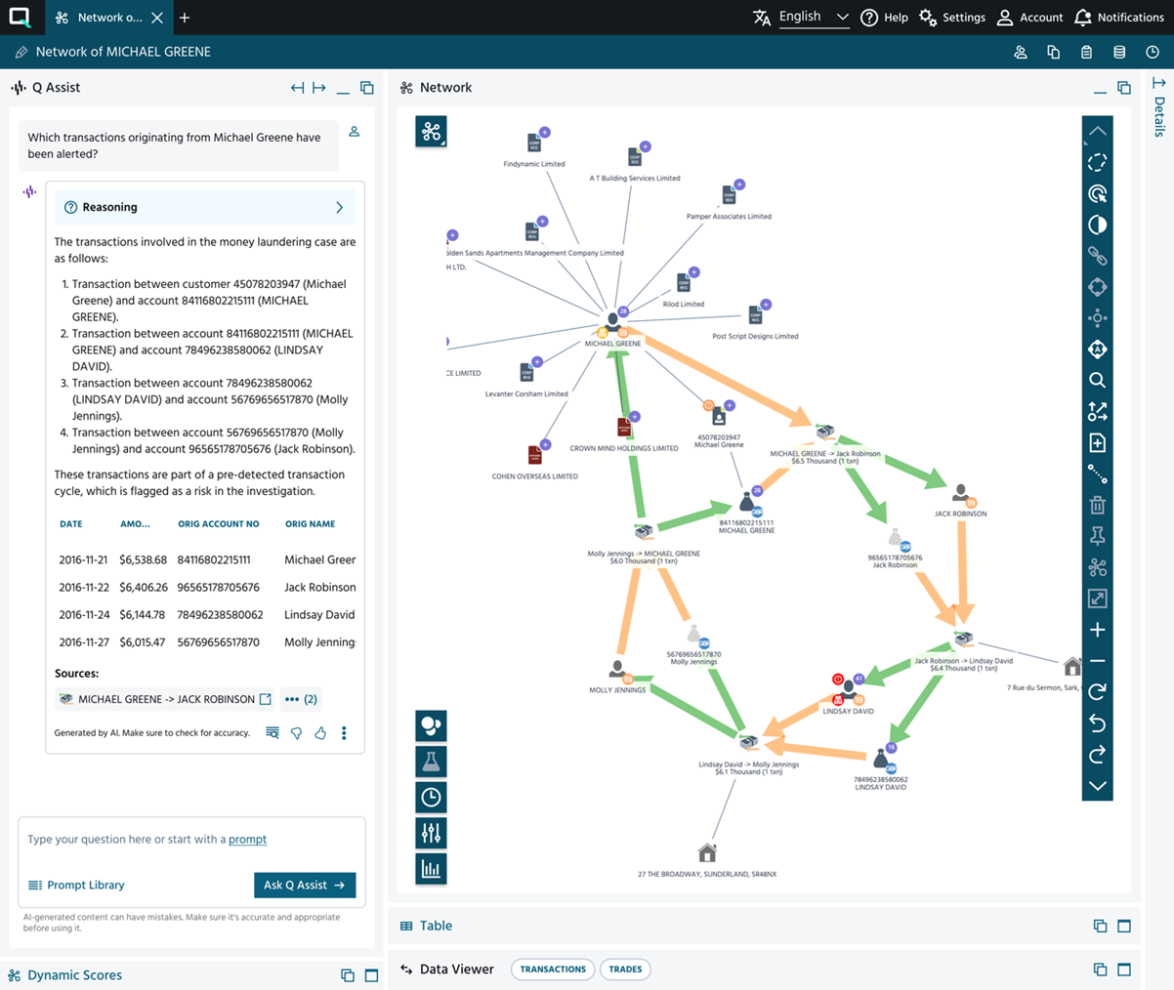Pin selected nodes with the pin tool

[x=1097, y=536]
